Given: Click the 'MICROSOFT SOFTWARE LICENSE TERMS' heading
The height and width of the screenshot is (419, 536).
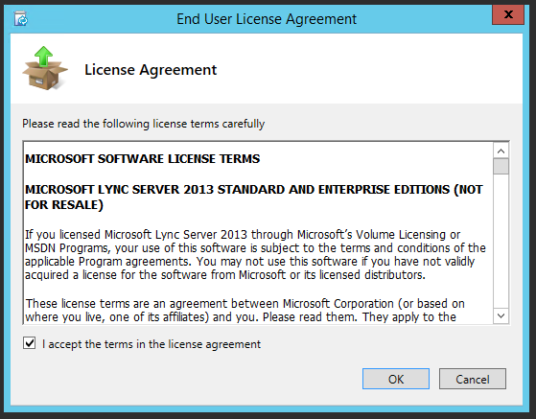Looking at the screenshot, I should [143, 159].
